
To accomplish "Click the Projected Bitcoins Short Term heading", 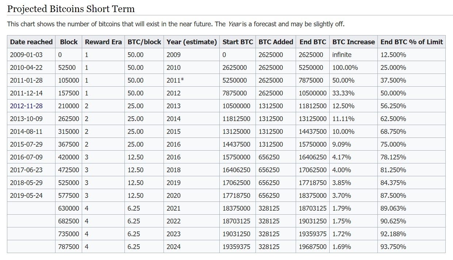I will tap(71, 9).
